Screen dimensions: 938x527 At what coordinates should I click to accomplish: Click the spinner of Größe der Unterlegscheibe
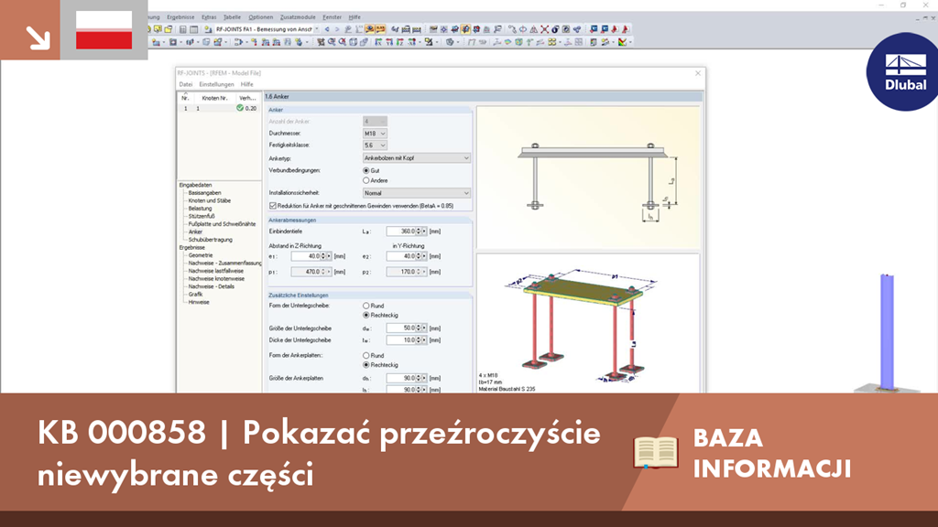[x=418, y=328]
